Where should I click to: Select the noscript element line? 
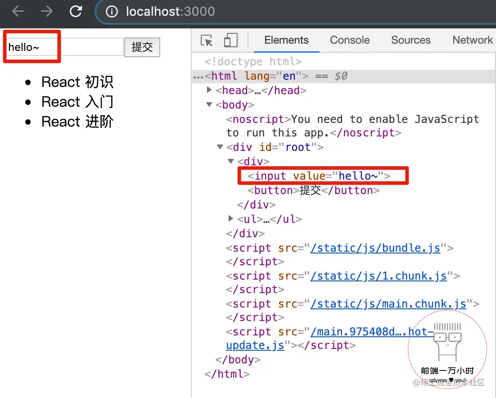tap(352, 126)
